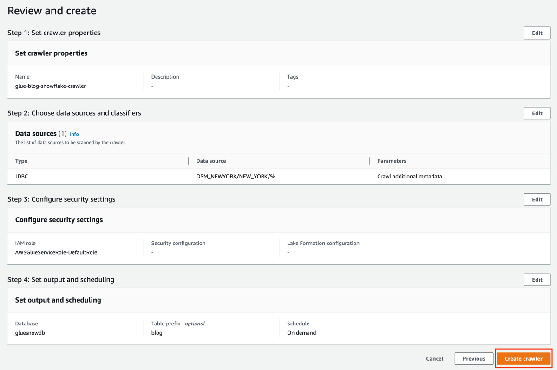
Task: Click the Crawl additional metadata parameter
Action: 410,176
